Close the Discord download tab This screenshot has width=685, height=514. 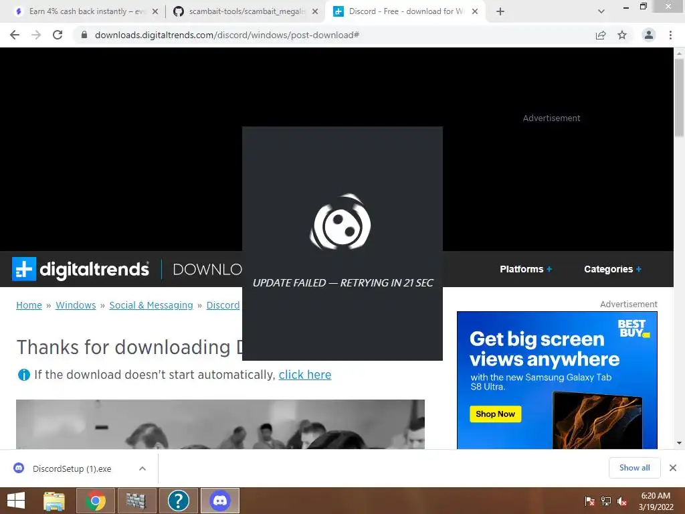pos(475,11)
